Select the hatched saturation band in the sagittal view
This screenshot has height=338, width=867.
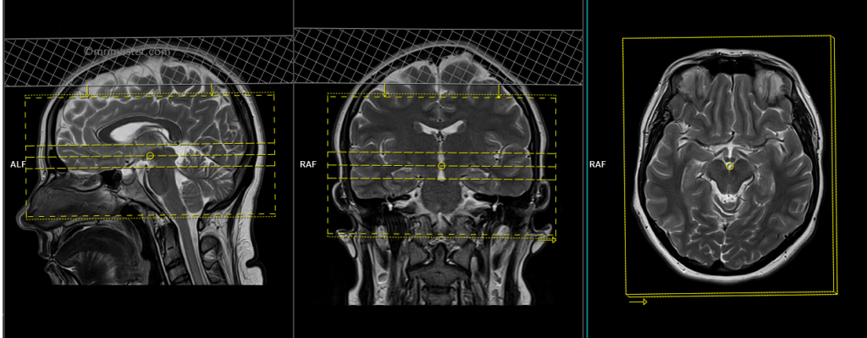click(148, 62)
